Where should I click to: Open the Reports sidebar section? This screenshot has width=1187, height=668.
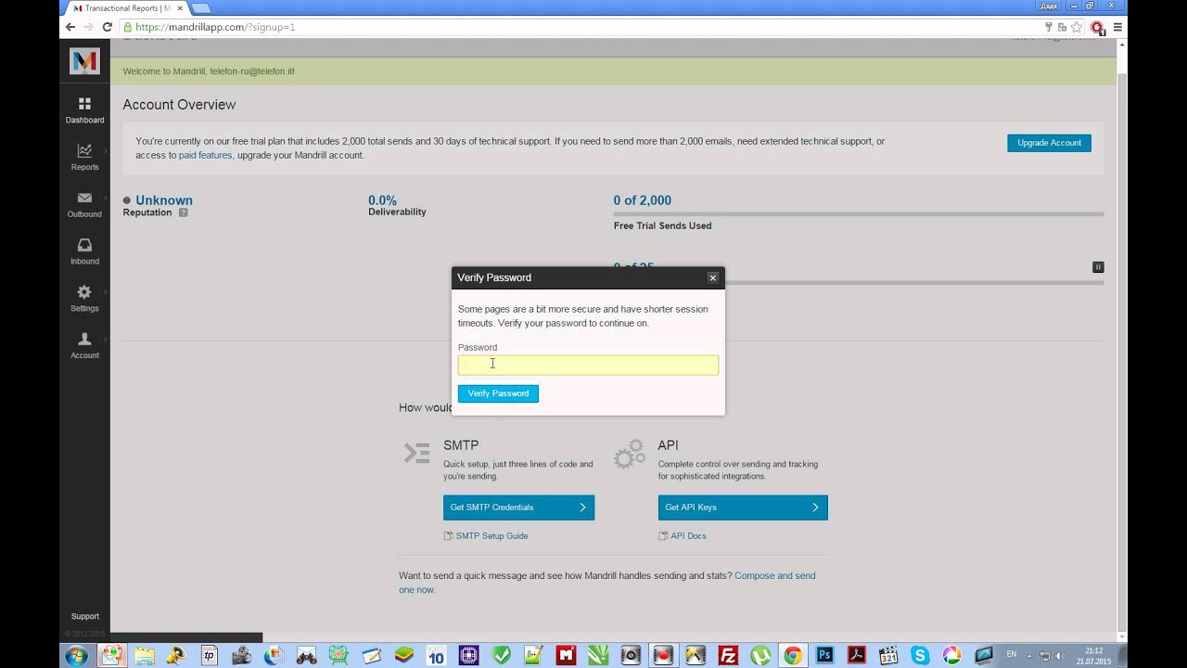(84, 158)
